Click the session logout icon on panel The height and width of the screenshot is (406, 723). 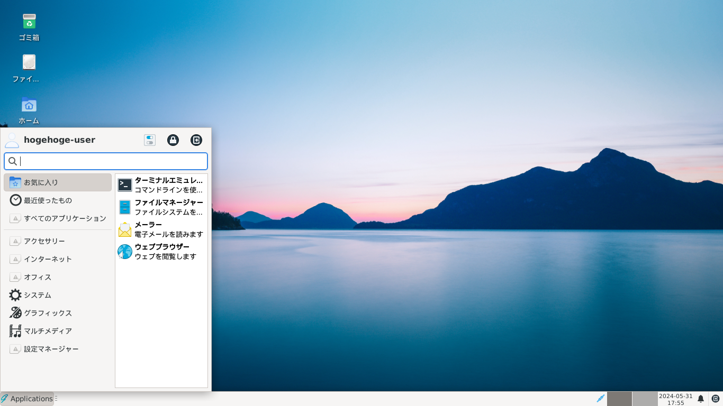point(716,399)
